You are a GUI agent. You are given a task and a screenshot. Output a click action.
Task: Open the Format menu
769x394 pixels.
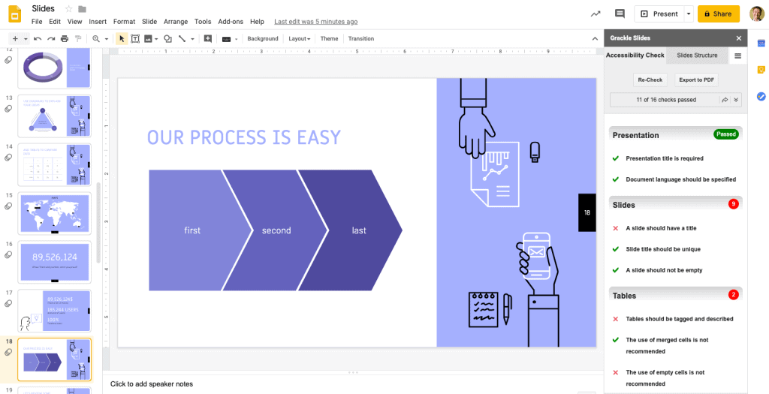click(x=124, y=22)
